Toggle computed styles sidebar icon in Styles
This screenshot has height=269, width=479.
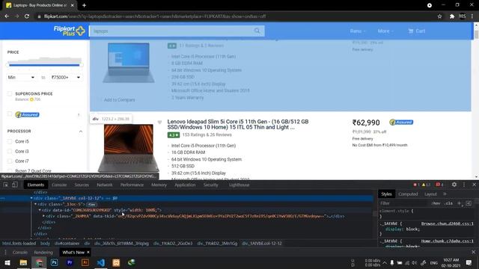coord(469,203)
